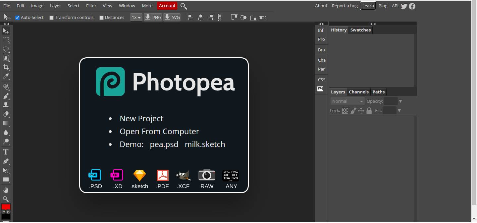Activate the Type text tool

point(6,152)
